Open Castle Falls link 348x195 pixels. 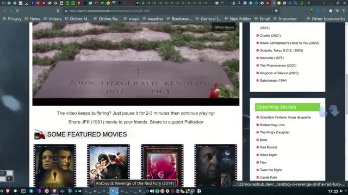pos(268,178)
